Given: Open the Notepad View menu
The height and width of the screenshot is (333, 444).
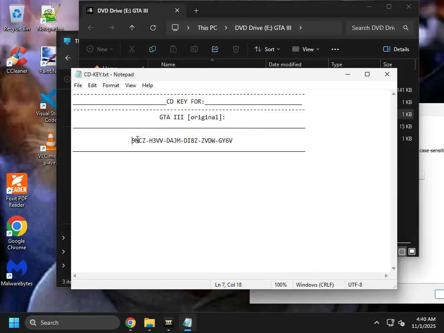Looking at the screenshot, I should pyautogui.click(x=131, y=85).
